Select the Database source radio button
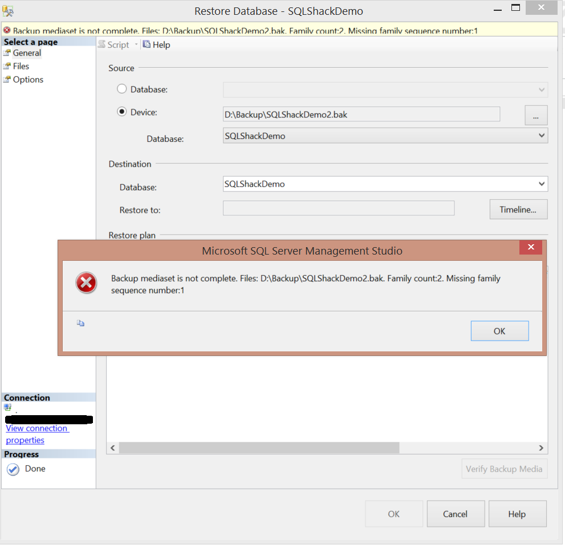Image resolution: width=565 pixels, height=545 pixels. pyautogui.click(x=122, y=89)
